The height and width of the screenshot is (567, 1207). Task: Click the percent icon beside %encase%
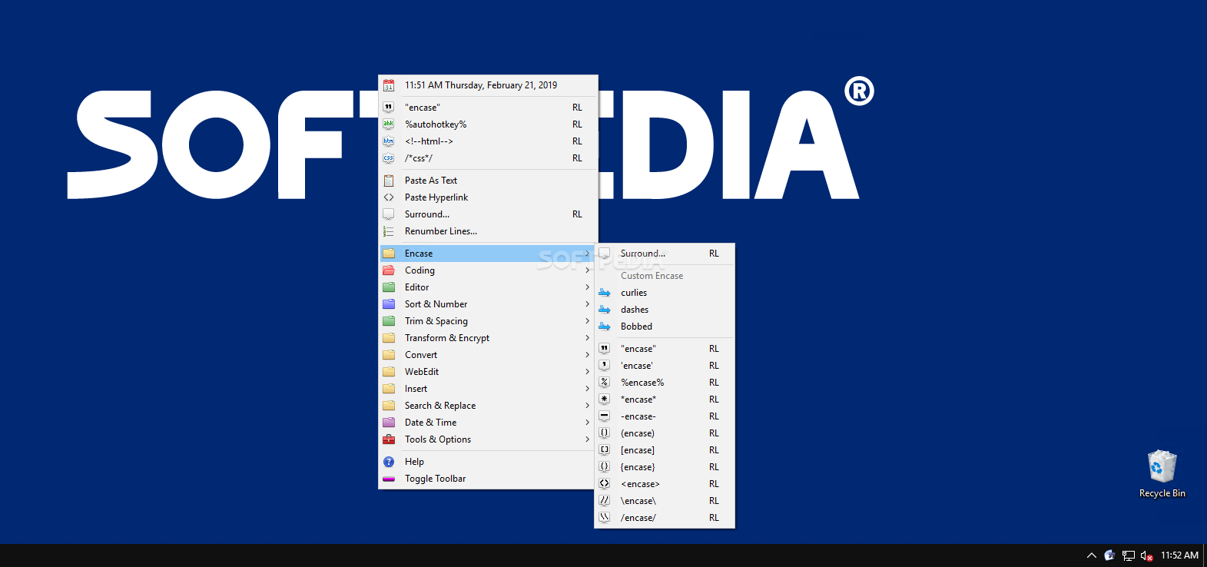tap(605, 383)
